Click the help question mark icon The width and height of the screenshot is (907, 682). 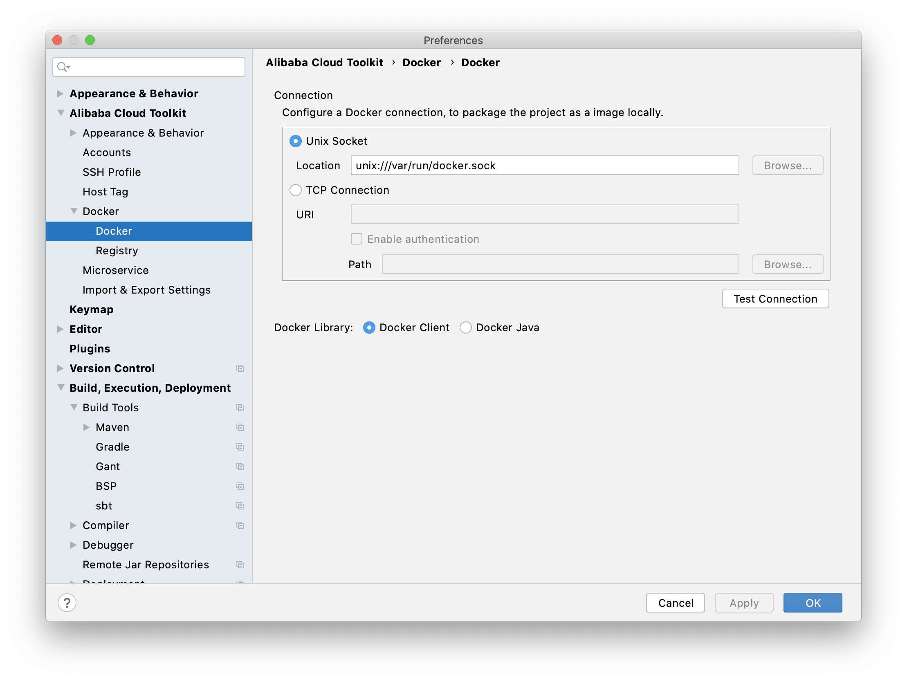[x=67, y=602]
